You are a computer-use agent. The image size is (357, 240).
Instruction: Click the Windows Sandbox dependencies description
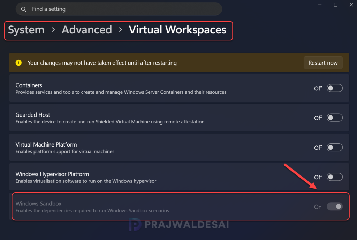tap(92, 211)
